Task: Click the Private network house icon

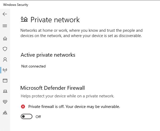Action: (24, 19)
